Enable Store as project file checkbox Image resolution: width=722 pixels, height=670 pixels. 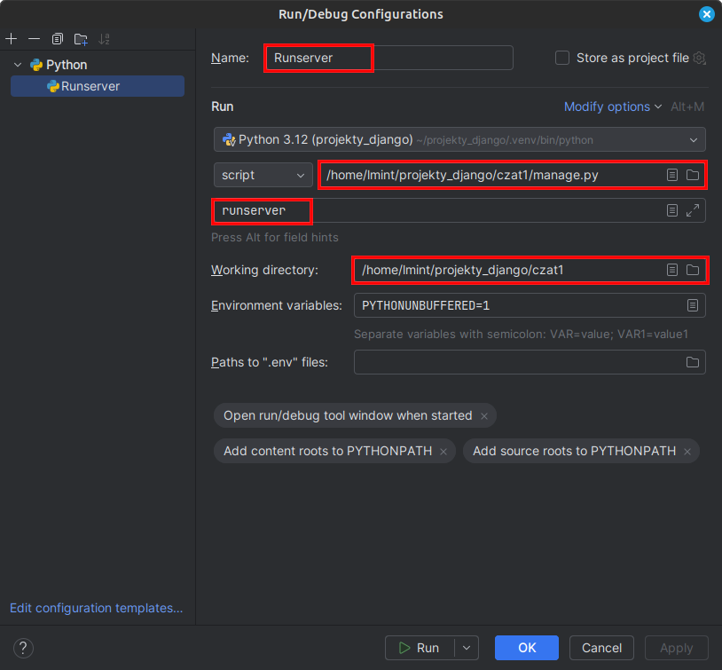[562, 58]
